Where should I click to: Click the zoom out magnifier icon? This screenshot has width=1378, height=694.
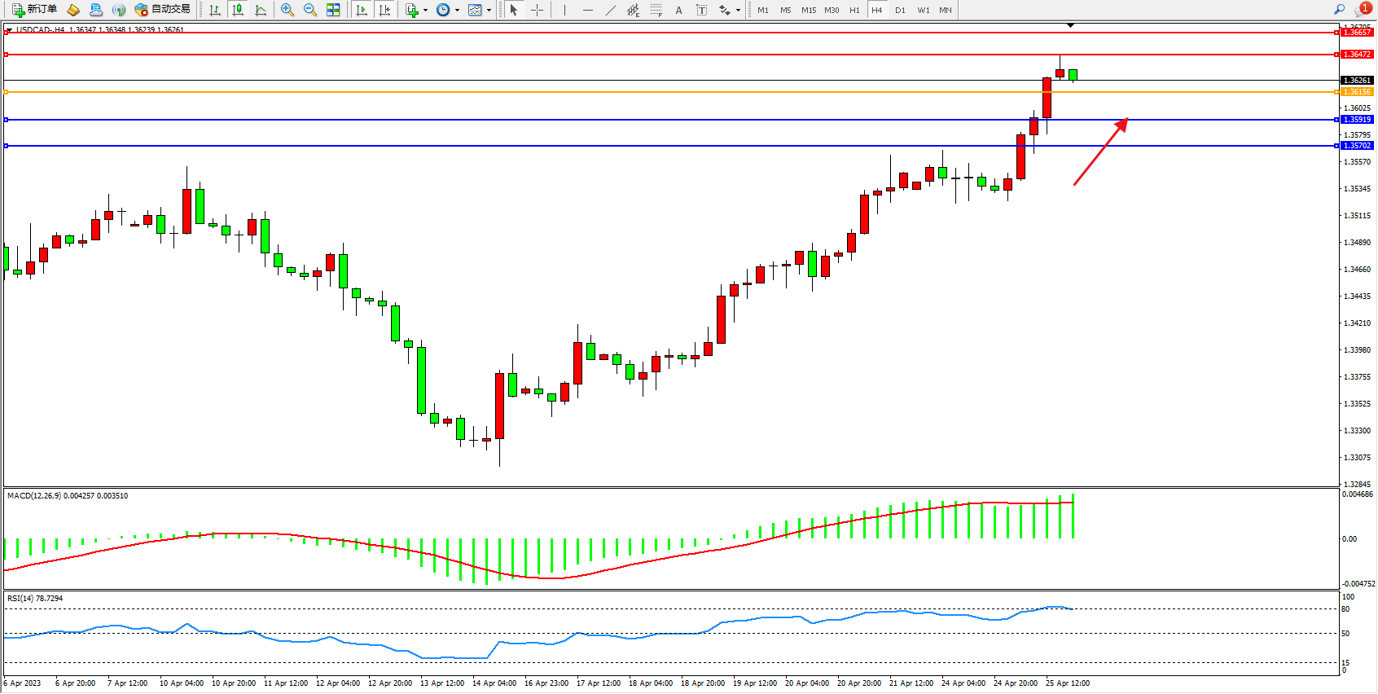[x=310, y=10]
